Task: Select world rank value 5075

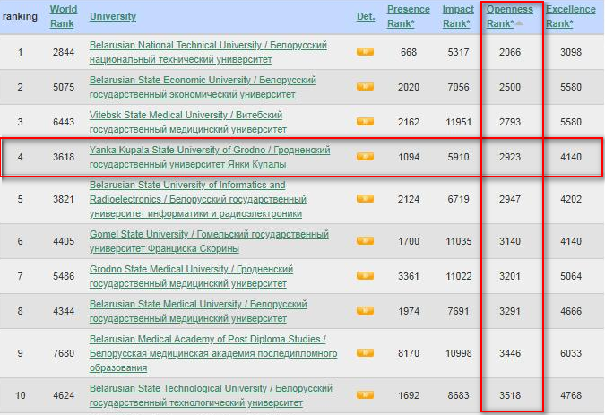Action: [64, 87]
